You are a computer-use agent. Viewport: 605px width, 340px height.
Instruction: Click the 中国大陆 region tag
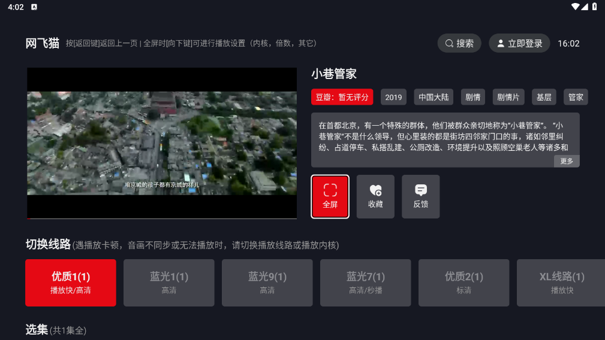(434, 97)
